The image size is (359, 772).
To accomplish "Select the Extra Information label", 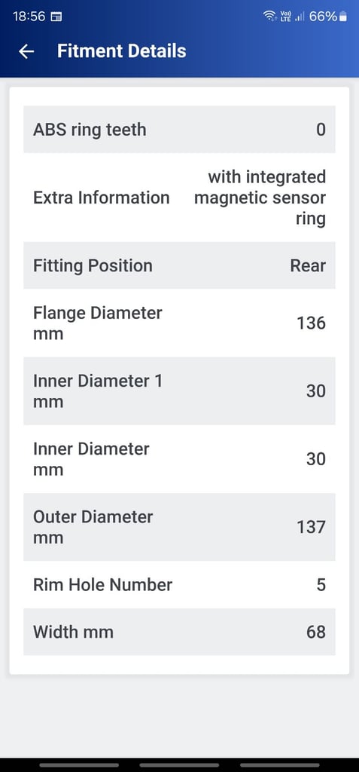I will pos(102,198).
